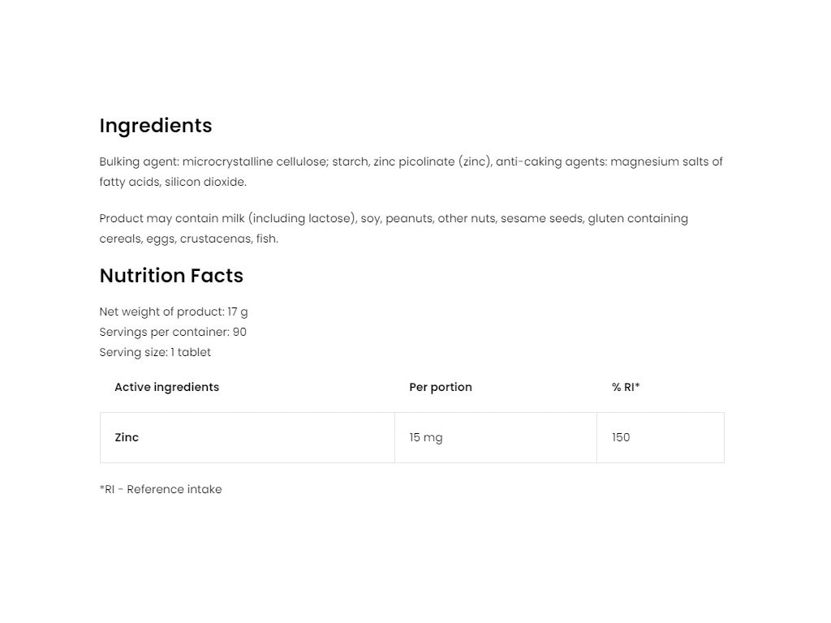Click the word crustacenas in allergens
The image size is (831, 623).
pyautogui.click(x=213, y=238)
